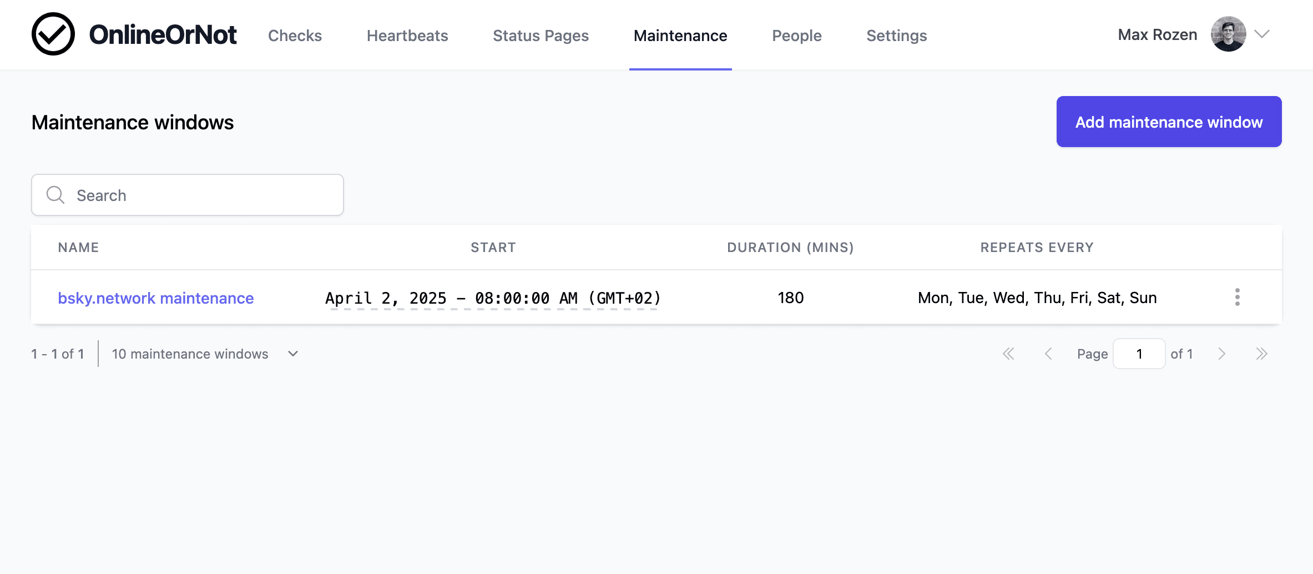Open the Heartbeats section

[407, 35]
